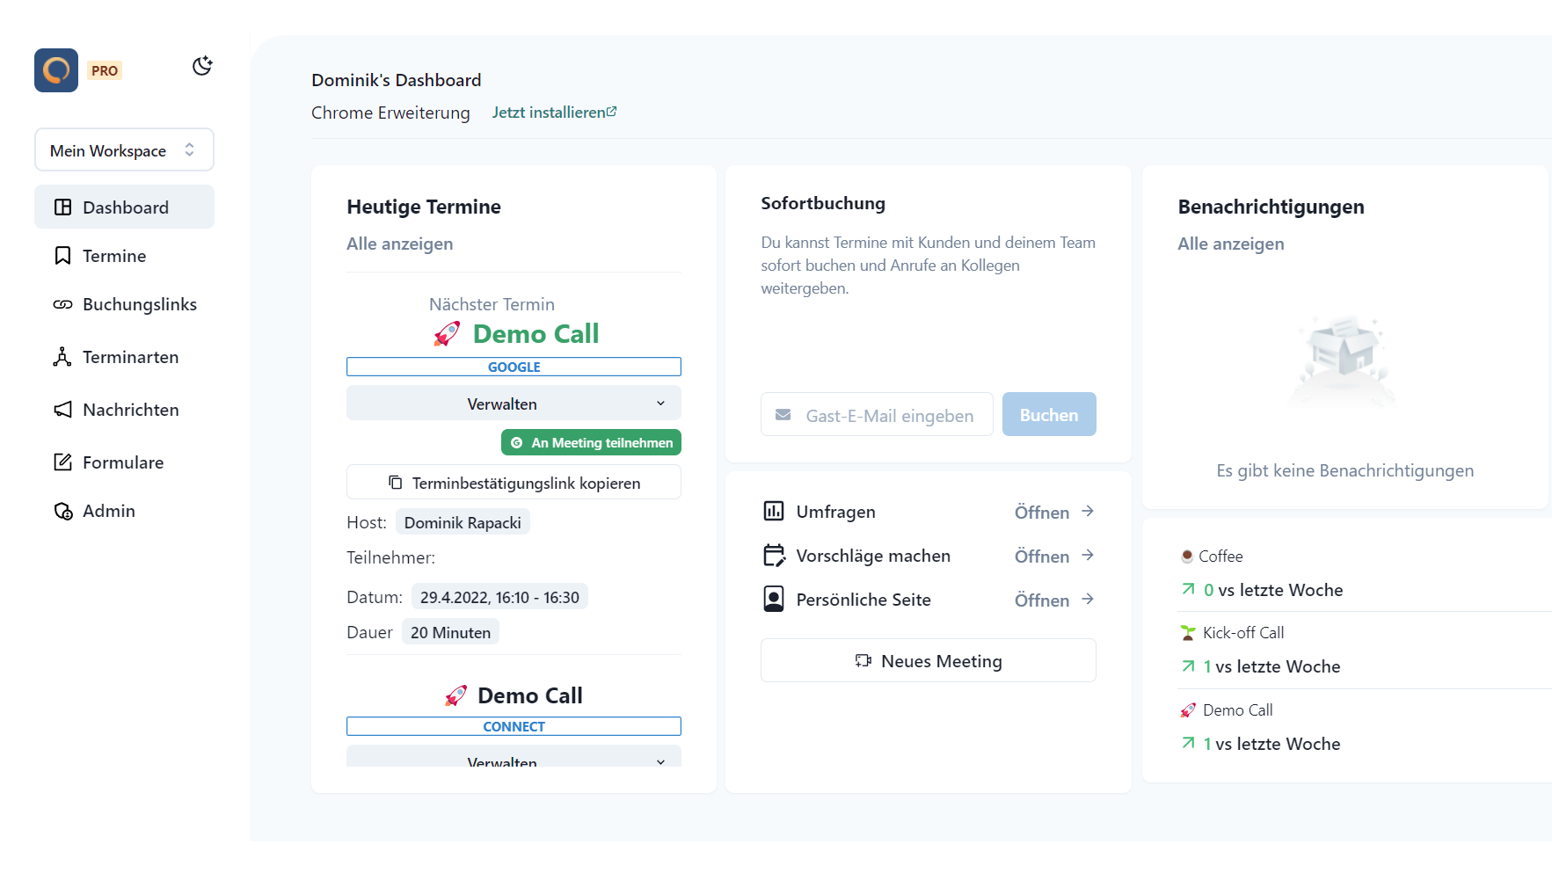
Task: Select the Umfragen bar chart icon
Action: (774, 511)
